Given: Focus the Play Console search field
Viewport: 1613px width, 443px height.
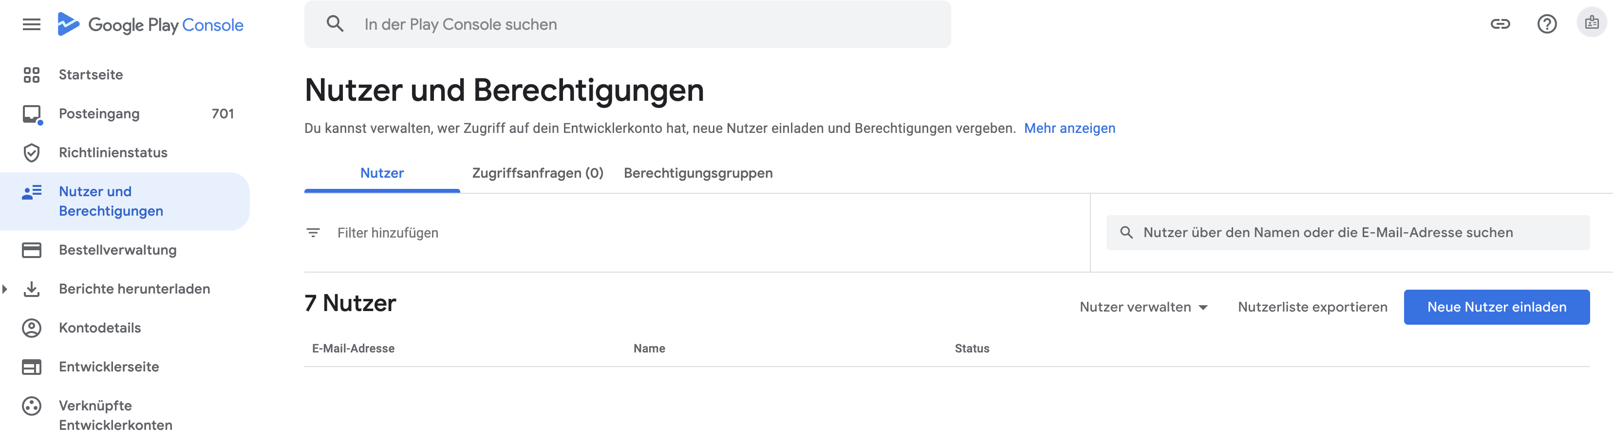Looking at the screenshot, I should (627, 24).
